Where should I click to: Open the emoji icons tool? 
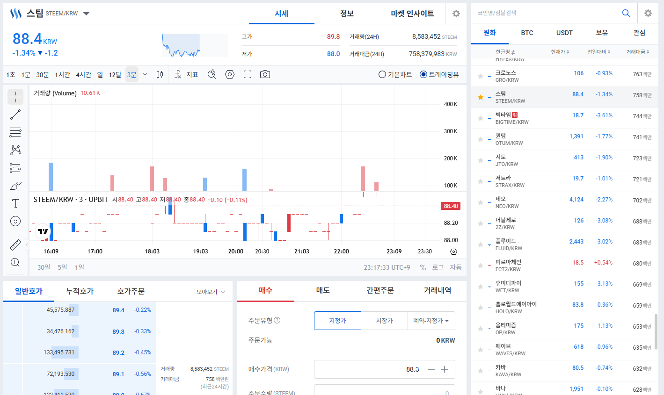15,221
